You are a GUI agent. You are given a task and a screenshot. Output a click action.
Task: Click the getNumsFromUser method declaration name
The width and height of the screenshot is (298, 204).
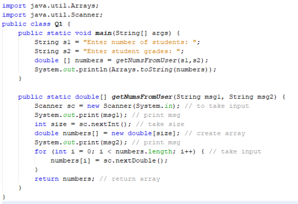tap(142, 97)
